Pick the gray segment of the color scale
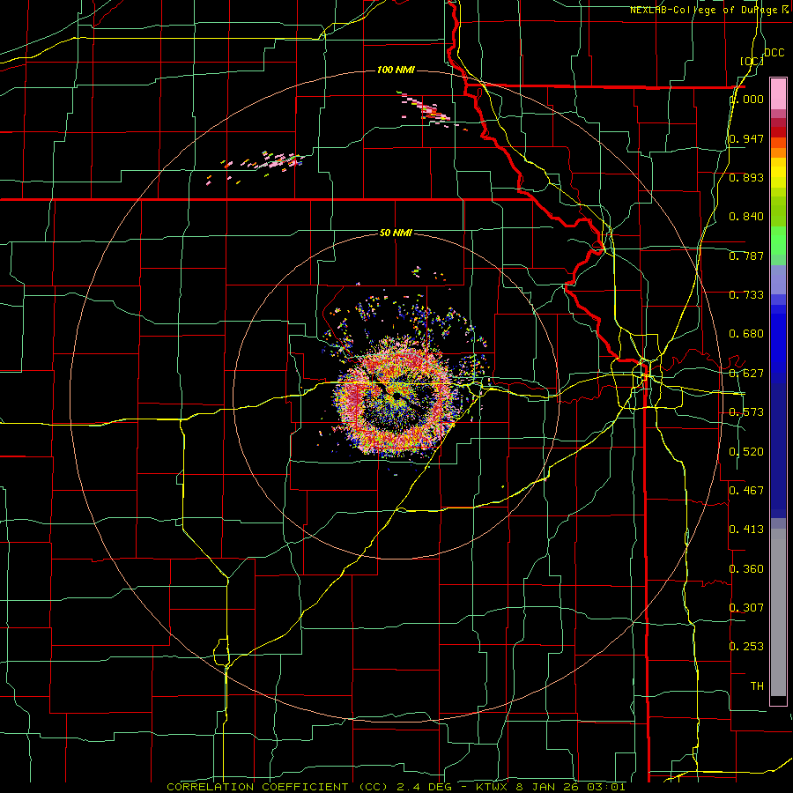 [778, 612]
